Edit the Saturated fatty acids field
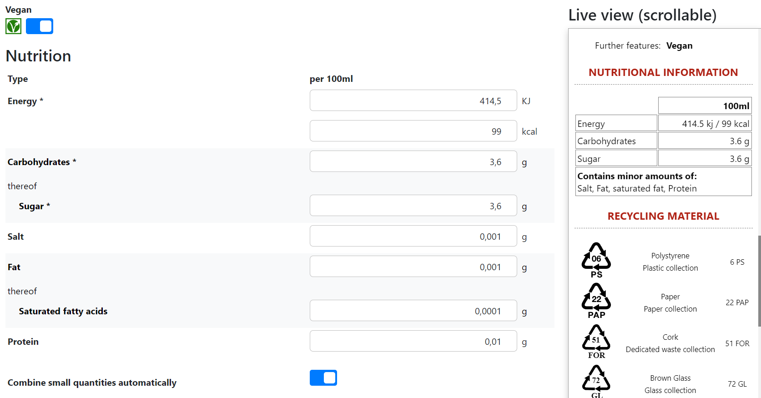 pos(413,311)
